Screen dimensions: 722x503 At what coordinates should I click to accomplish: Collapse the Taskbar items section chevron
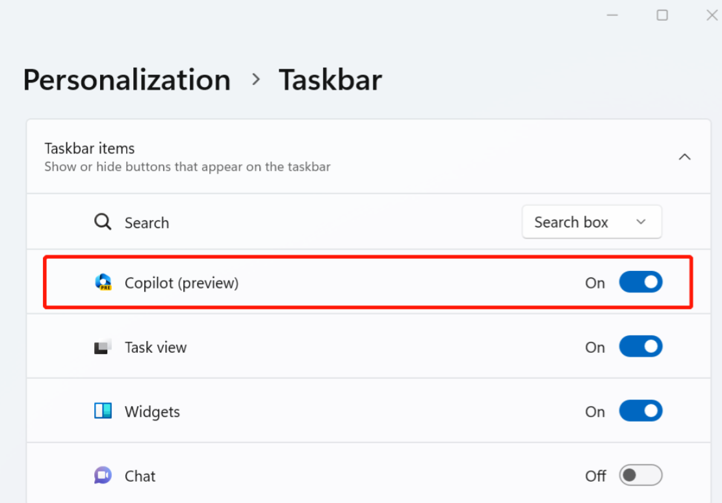[x=685, y=157]
